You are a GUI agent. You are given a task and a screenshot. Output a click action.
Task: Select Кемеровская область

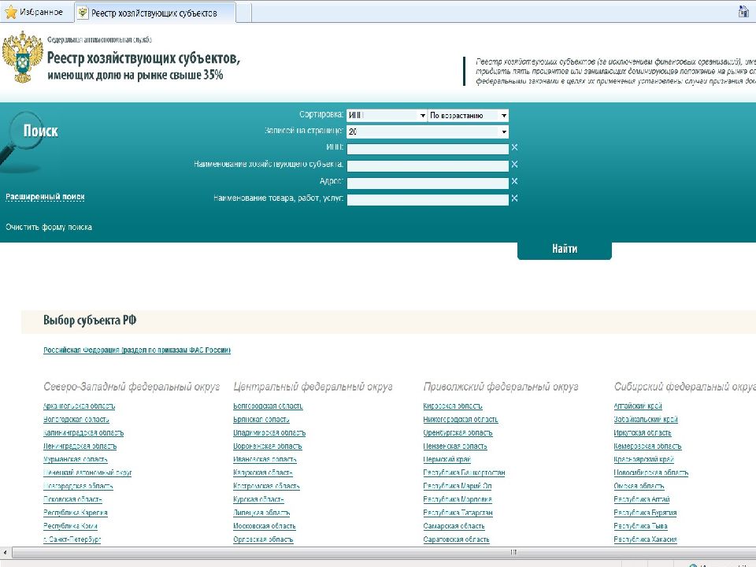point(647,446)
